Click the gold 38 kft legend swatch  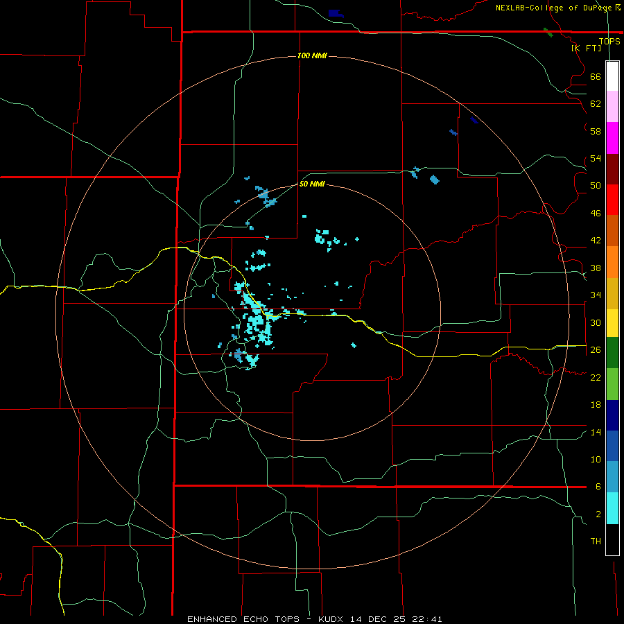coord(612,293)
